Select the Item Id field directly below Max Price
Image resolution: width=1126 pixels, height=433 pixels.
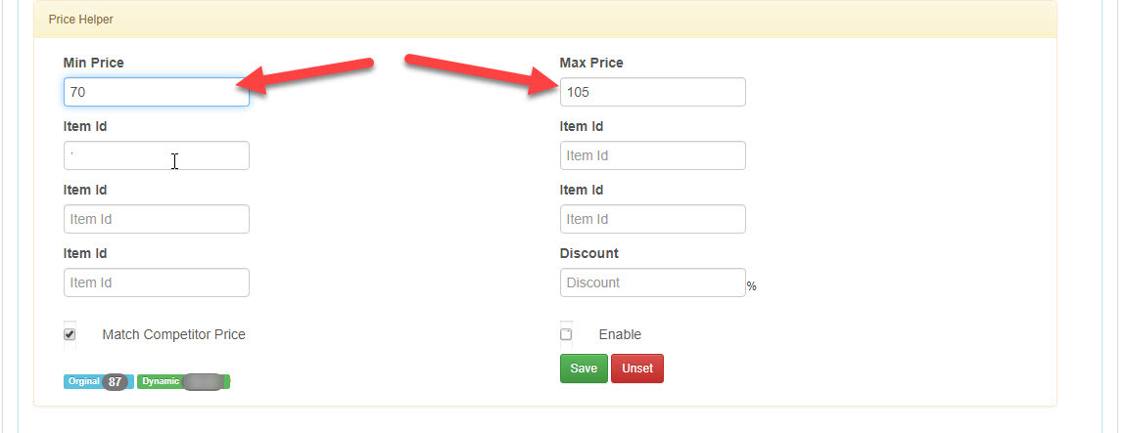pos(653,155)
